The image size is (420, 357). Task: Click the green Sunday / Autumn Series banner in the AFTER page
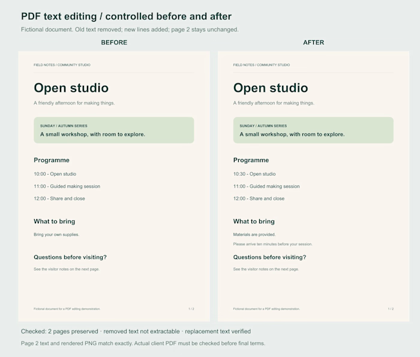coord(313,130)
